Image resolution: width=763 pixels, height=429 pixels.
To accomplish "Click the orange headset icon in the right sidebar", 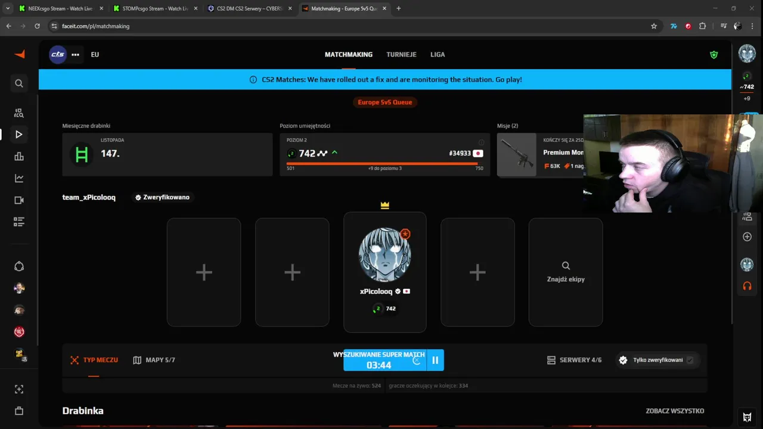I will click(x=747, y=286).
